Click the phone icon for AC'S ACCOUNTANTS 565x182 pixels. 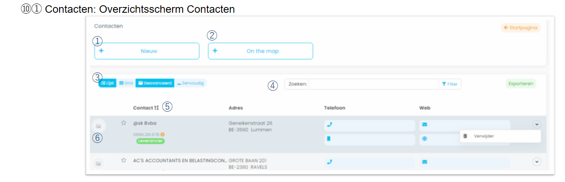click(329, 162)
